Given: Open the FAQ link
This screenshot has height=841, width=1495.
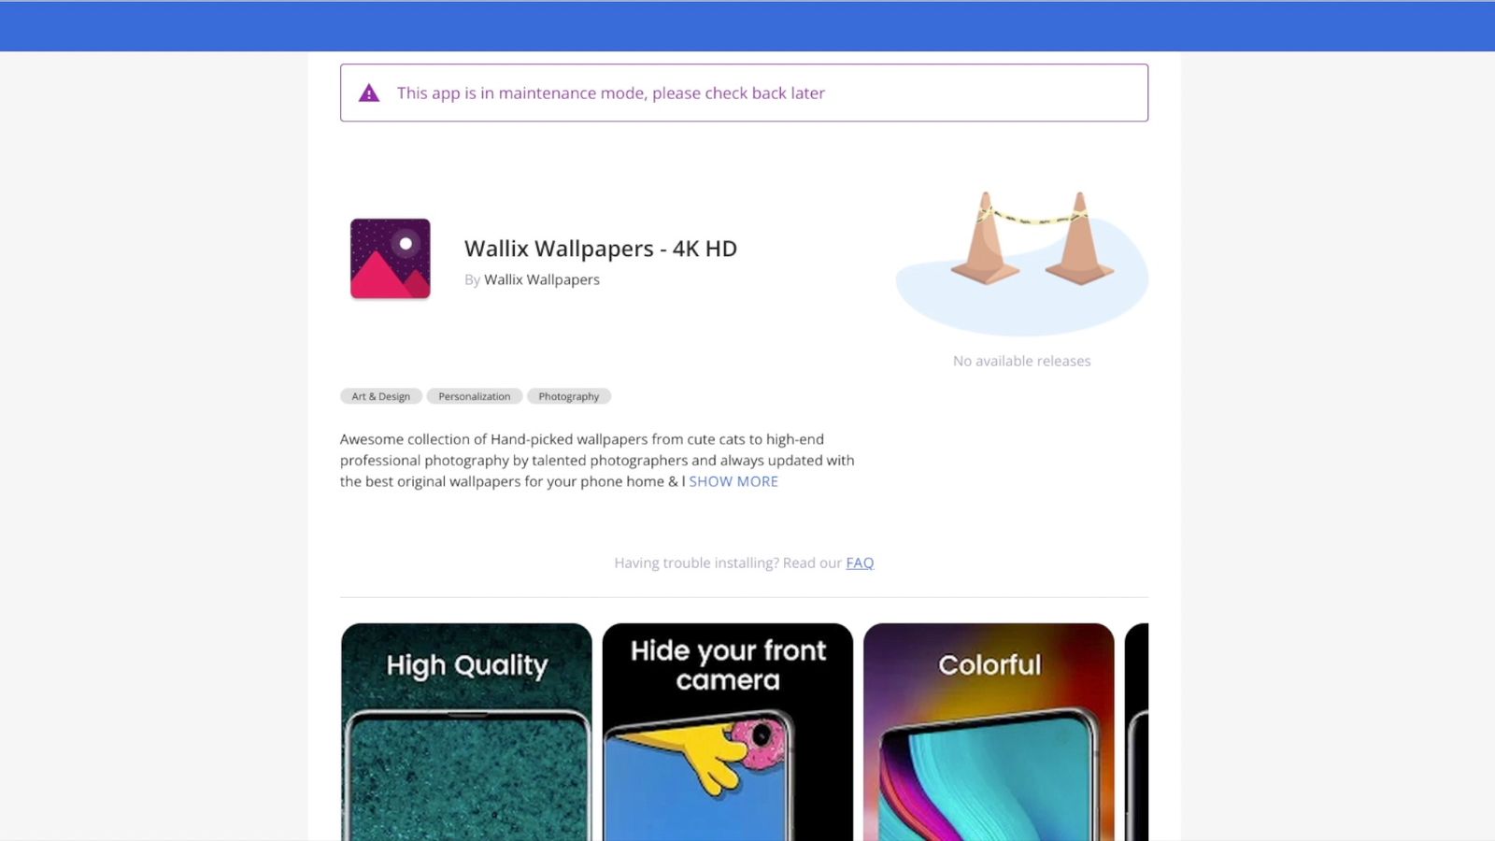Looking at the screenshot, I should click(860, 563).
